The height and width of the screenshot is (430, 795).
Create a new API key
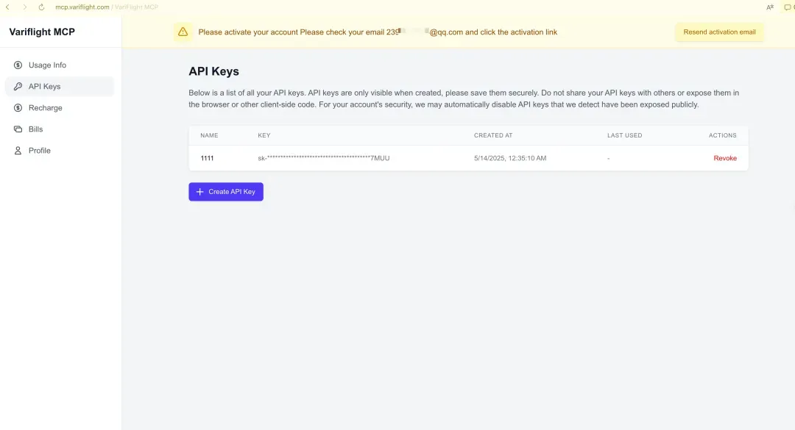[226, 192]
